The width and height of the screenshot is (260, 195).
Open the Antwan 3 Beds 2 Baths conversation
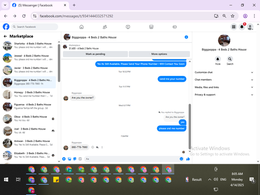click(29, 143)
